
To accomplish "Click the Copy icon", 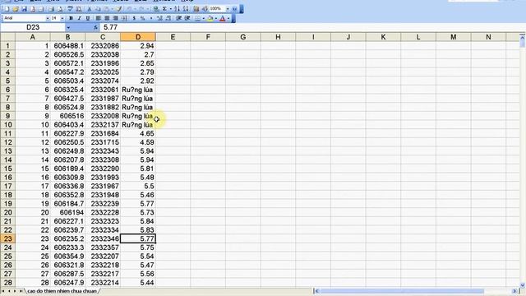I will [x=98, y=9].
